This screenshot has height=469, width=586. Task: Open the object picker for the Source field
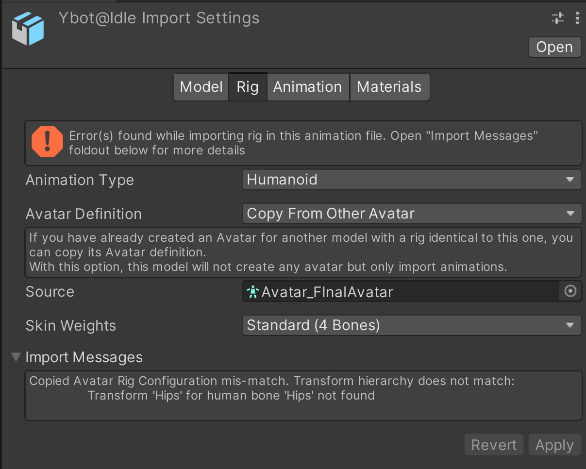[x=570, y=291]
